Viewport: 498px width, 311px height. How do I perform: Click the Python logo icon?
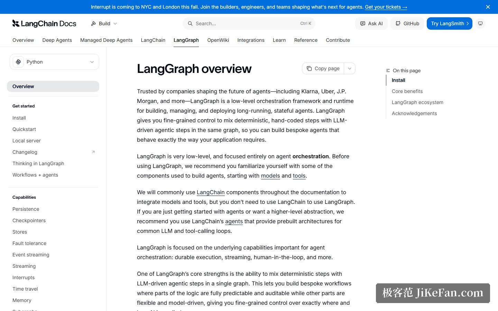tap(18, 62)
